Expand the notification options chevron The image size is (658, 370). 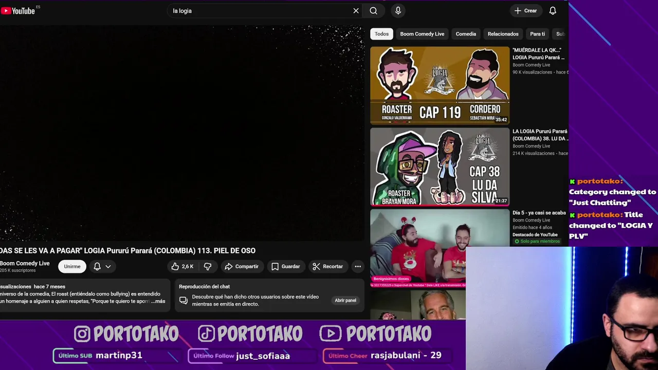click(x=108, y=266)
